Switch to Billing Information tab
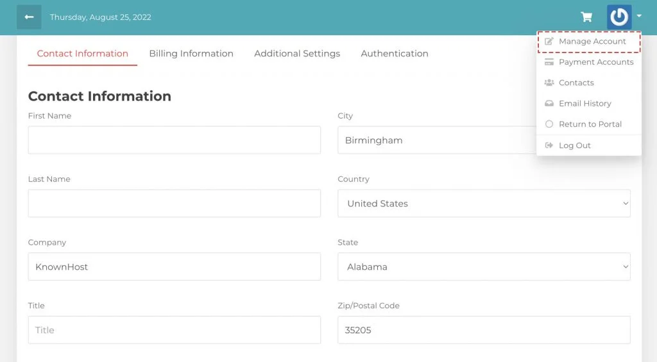The image size is (657, 362). point(191,54)
